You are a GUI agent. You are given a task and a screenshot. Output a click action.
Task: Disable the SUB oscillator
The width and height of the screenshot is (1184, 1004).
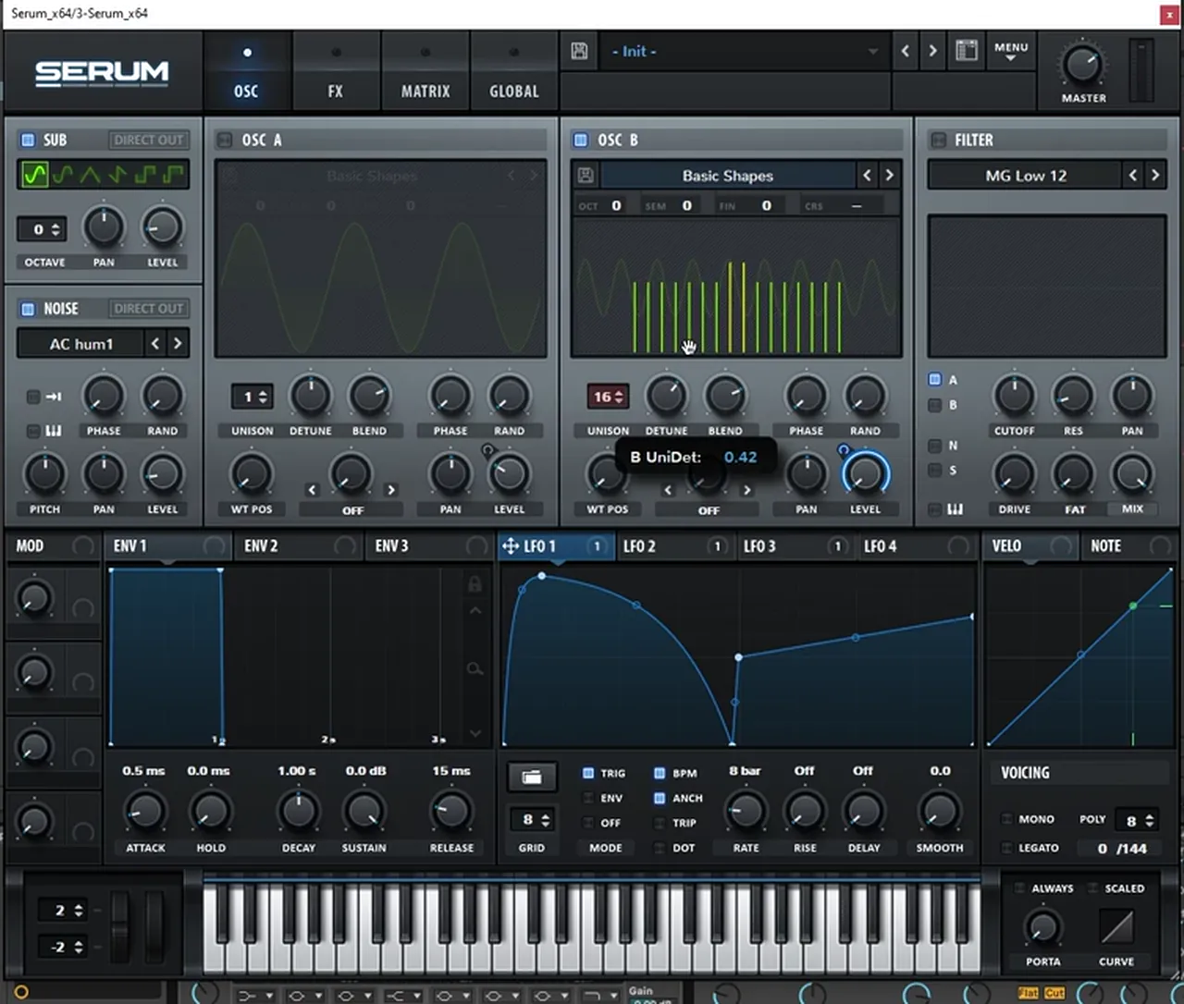28,140
